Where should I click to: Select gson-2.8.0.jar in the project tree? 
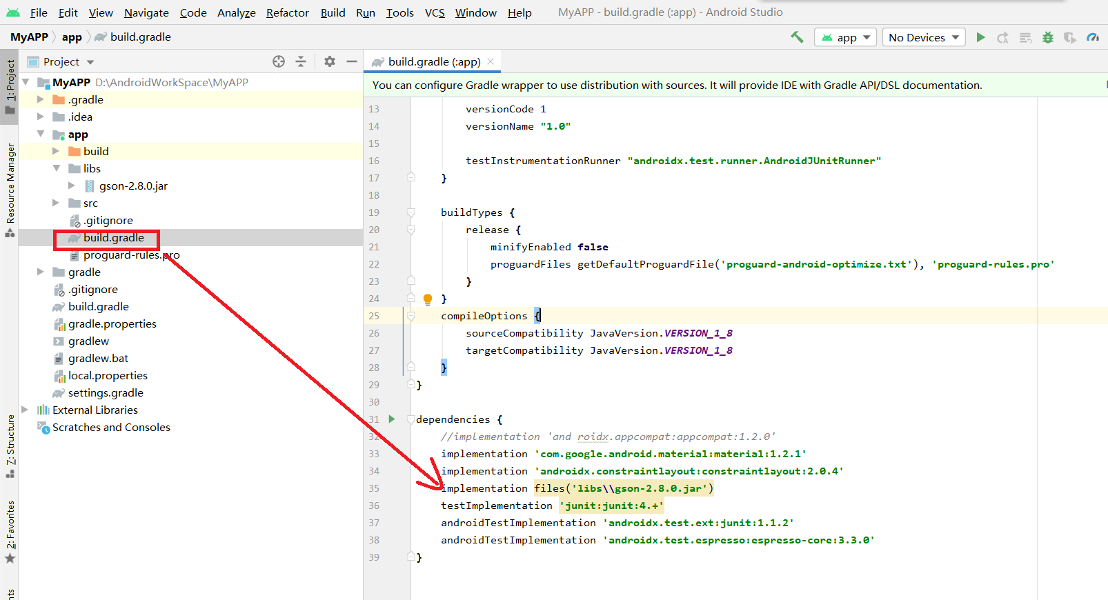pyautogui.click(x=133, y=186)
